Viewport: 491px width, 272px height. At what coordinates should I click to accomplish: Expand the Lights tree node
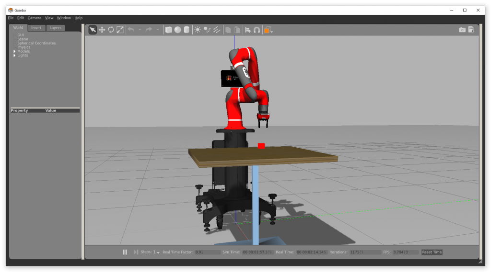coord(14,55)
